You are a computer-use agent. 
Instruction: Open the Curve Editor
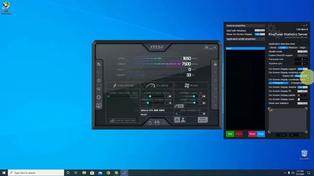pyautogui.click(x=123, y=120)
